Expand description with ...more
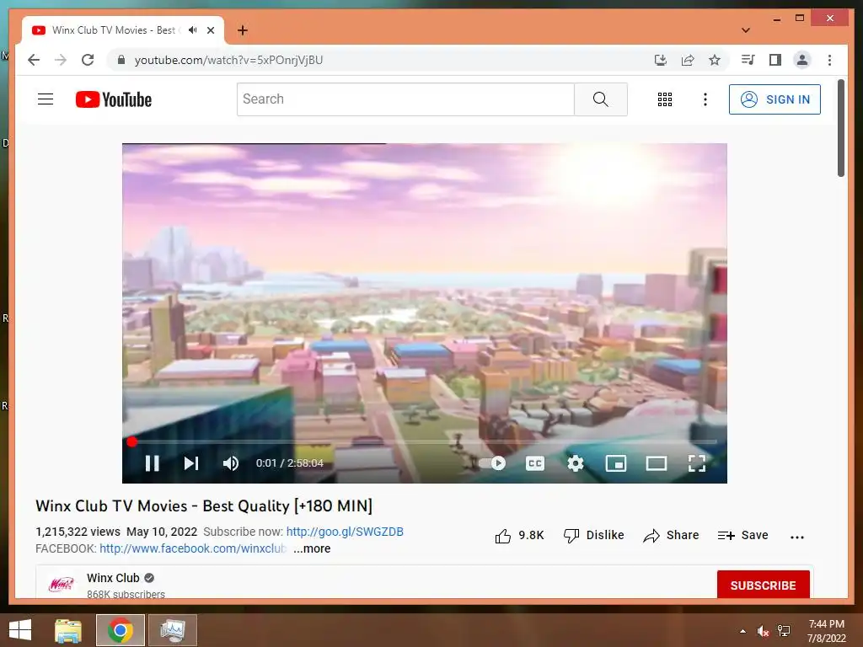863x647 pixels. click(312, 548)
